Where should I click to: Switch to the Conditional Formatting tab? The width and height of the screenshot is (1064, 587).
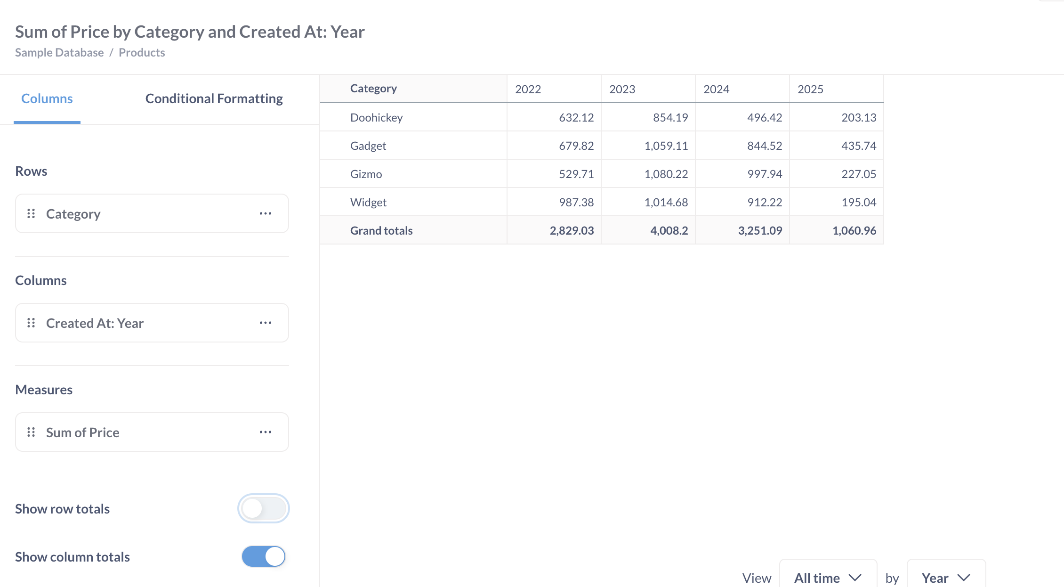tap(214, 99)
